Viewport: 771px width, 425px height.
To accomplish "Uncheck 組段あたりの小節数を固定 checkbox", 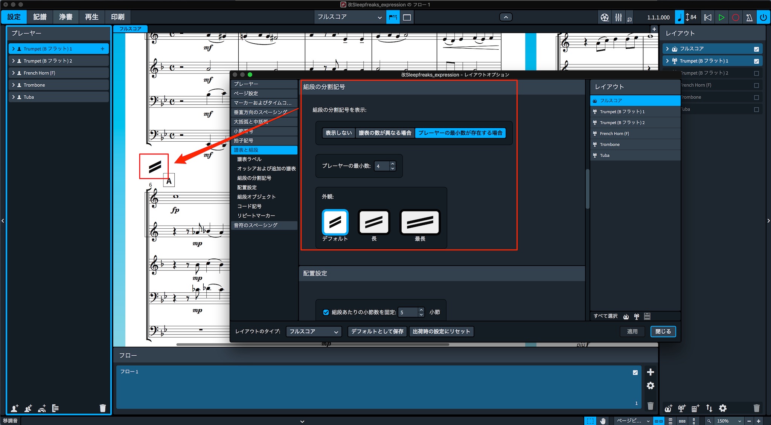I will coord(326,312).
